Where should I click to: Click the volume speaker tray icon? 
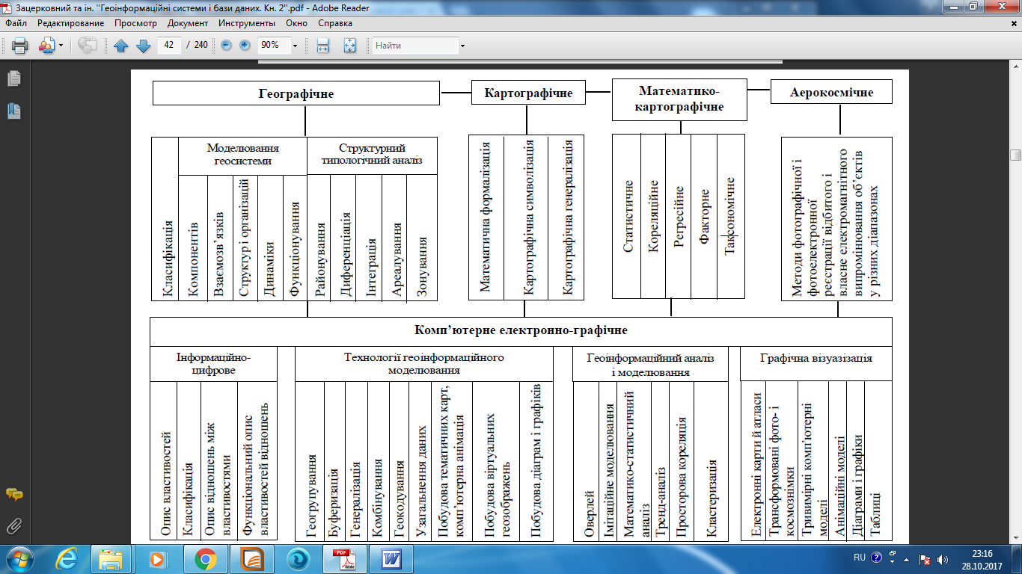(x=942, y=559)
